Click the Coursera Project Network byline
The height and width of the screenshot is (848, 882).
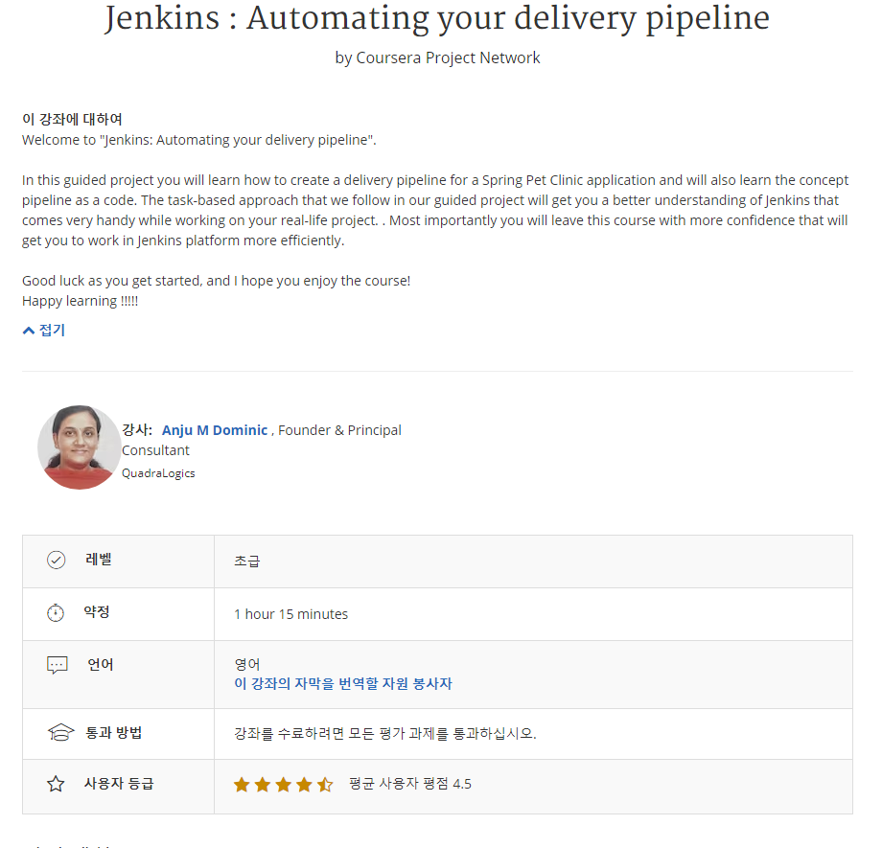(437, 57)
